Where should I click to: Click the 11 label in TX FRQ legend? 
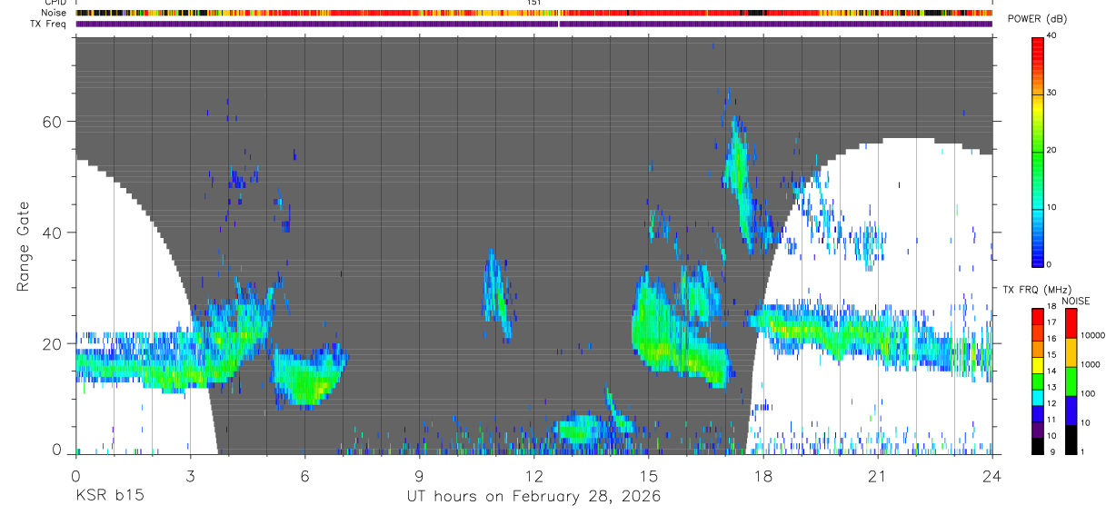click(1051, 420)
